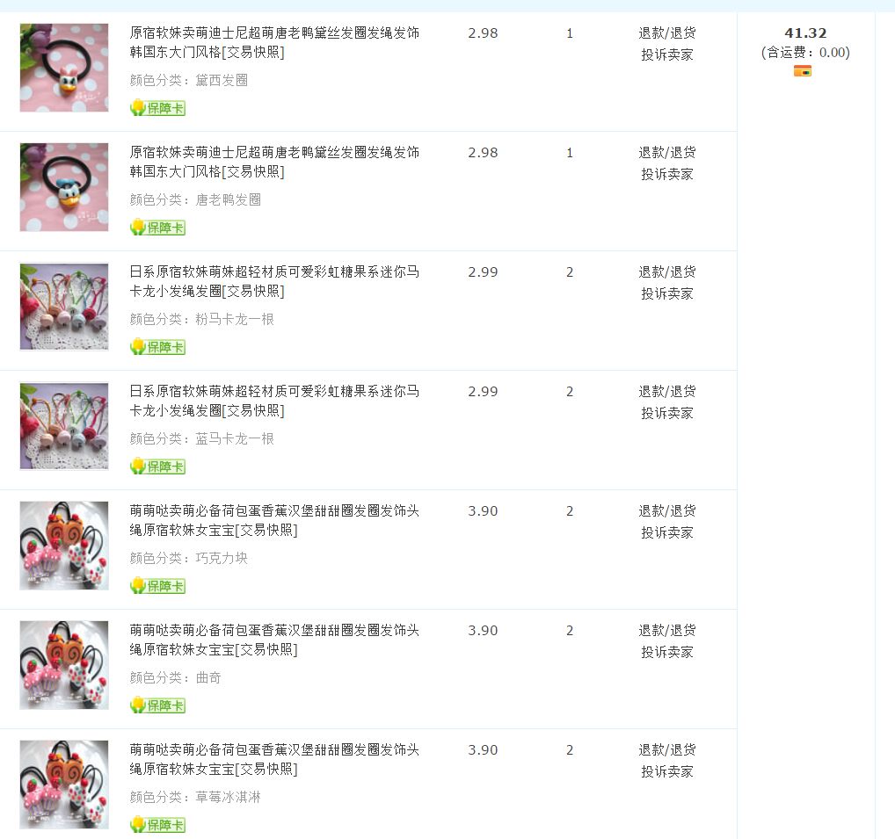The image size is (895, 839).
Task: Click 投诉卖家 for the 蓝马卡龙一根 item
Action: 666,413
